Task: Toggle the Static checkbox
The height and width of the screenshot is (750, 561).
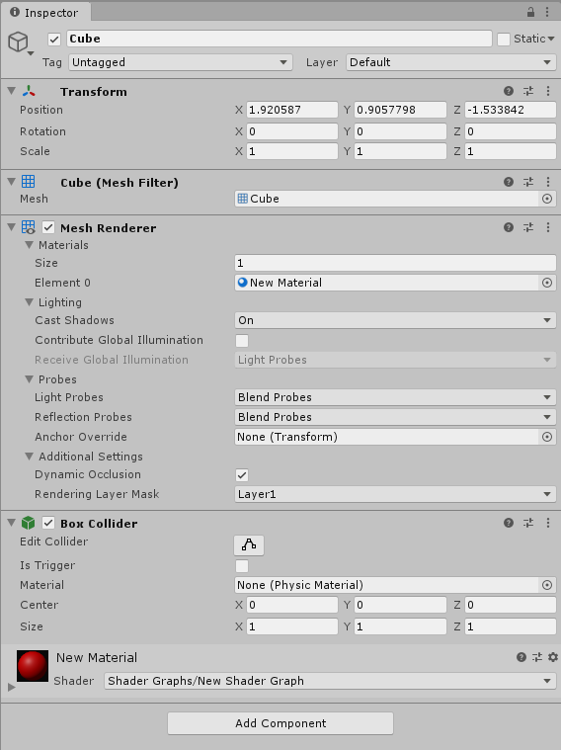Action: [x=504, y=40]
